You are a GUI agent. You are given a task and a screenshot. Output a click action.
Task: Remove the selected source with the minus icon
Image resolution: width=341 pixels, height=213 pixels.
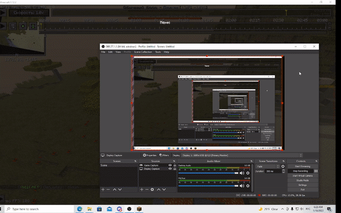point(147,190)
